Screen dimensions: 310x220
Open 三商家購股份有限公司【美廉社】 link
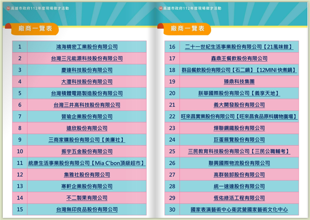[87, 140]
